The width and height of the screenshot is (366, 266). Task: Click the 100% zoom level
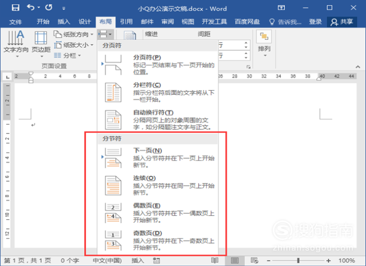point(346,260)
